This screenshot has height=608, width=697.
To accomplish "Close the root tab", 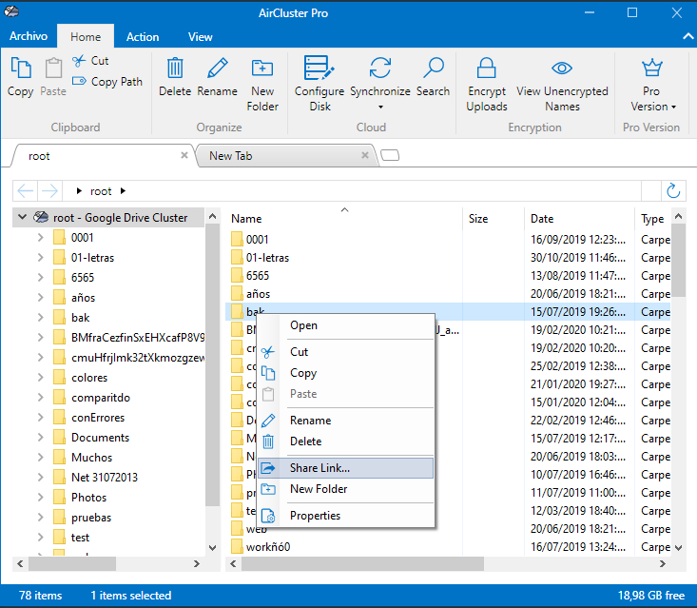I will click(x=184, y=155).
